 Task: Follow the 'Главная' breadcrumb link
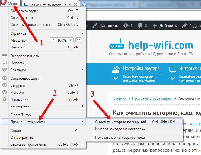[x=120, y=98]
